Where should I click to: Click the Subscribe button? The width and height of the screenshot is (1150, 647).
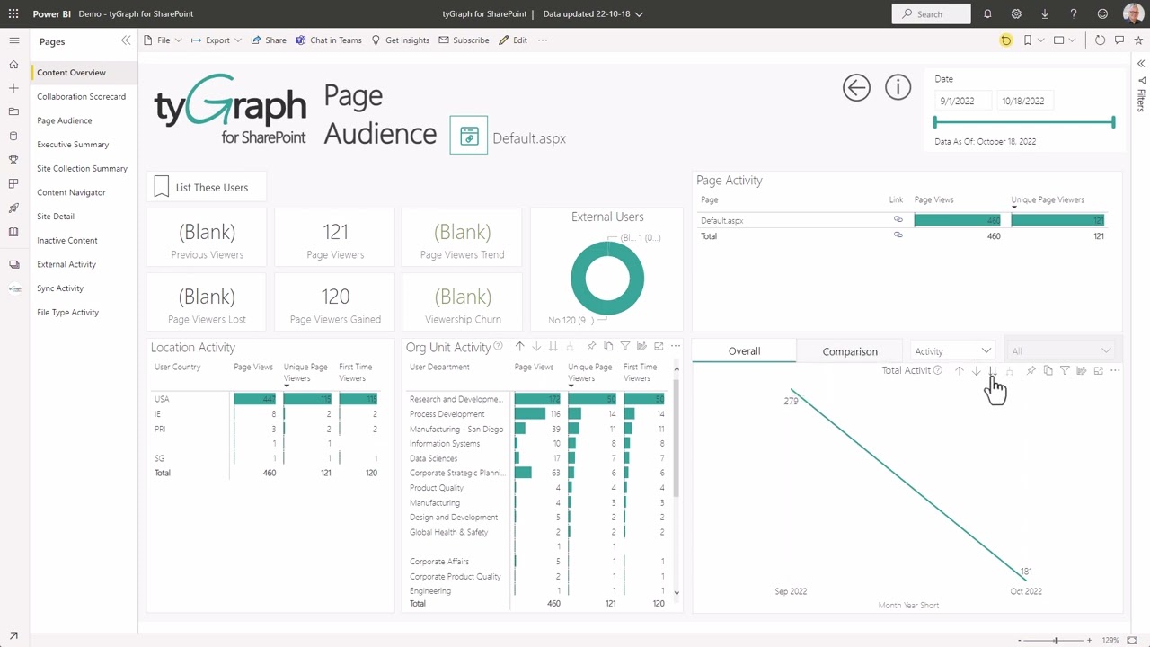click(464, 40)
